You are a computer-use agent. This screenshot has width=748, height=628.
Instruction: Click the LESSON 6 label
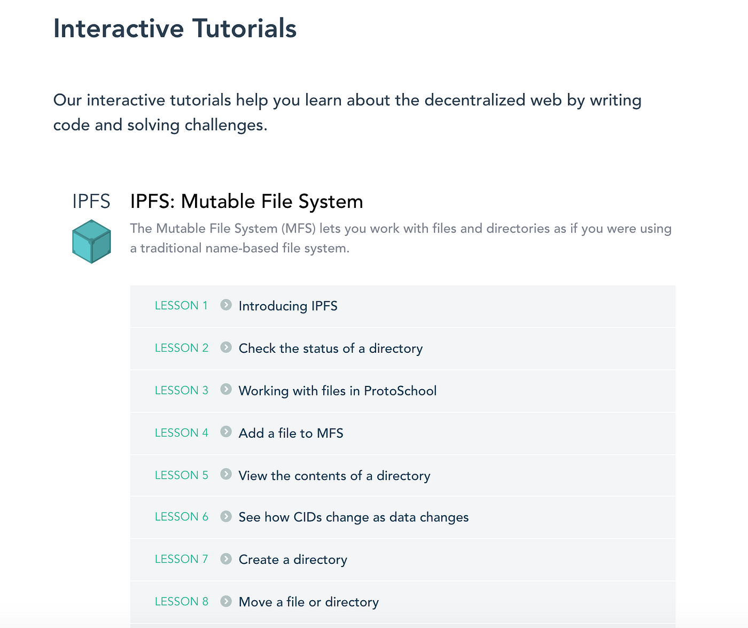182,517
